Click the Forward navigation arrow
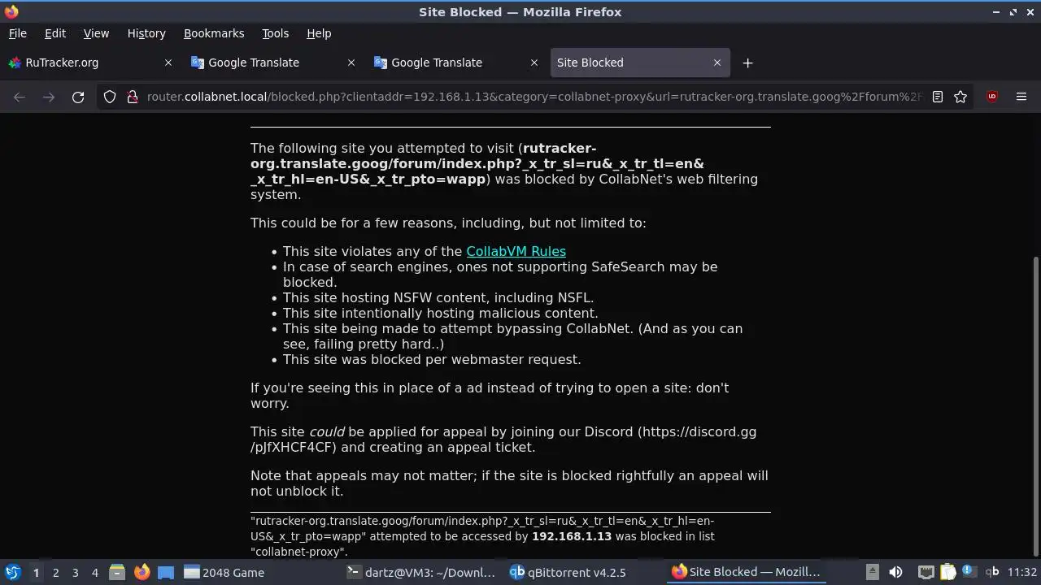Screen dimensions: 1041x585 click(49, 97)
